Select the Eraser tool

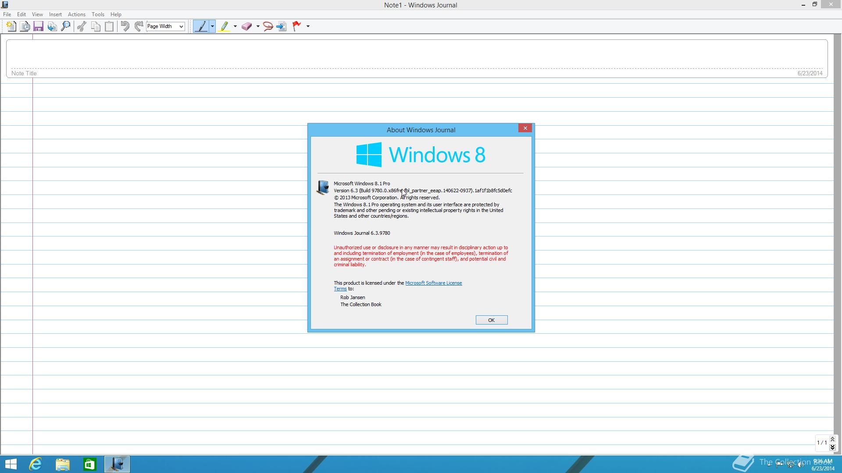click(x=247, y=26)
